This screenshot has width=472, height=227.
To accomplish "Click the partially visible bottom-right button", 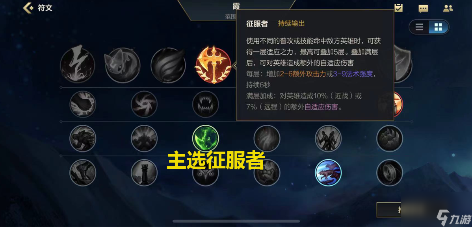I will tap(388, 210).
